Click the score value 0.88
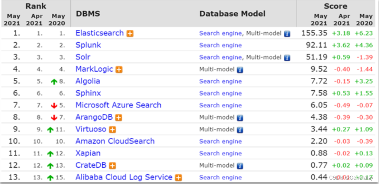 click(319, 153)
